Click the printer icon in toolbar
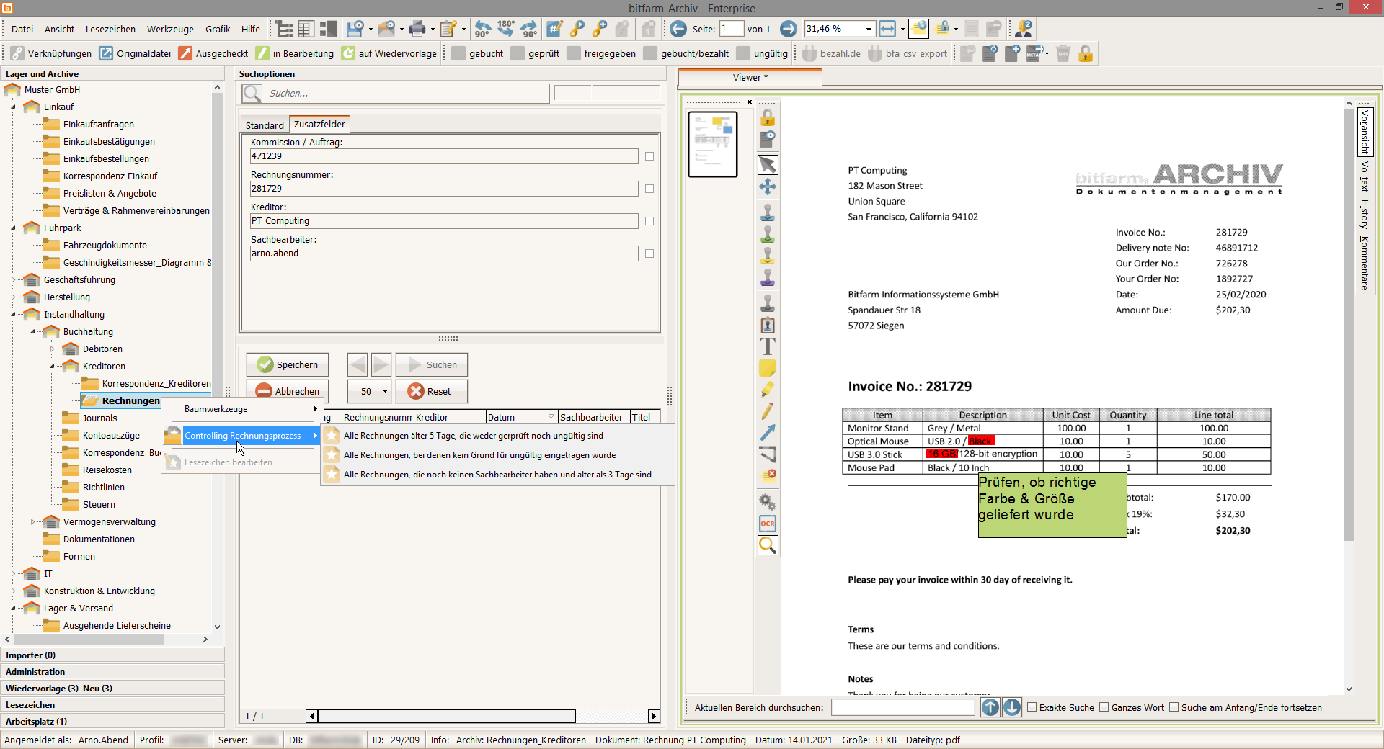 point(417,29)
